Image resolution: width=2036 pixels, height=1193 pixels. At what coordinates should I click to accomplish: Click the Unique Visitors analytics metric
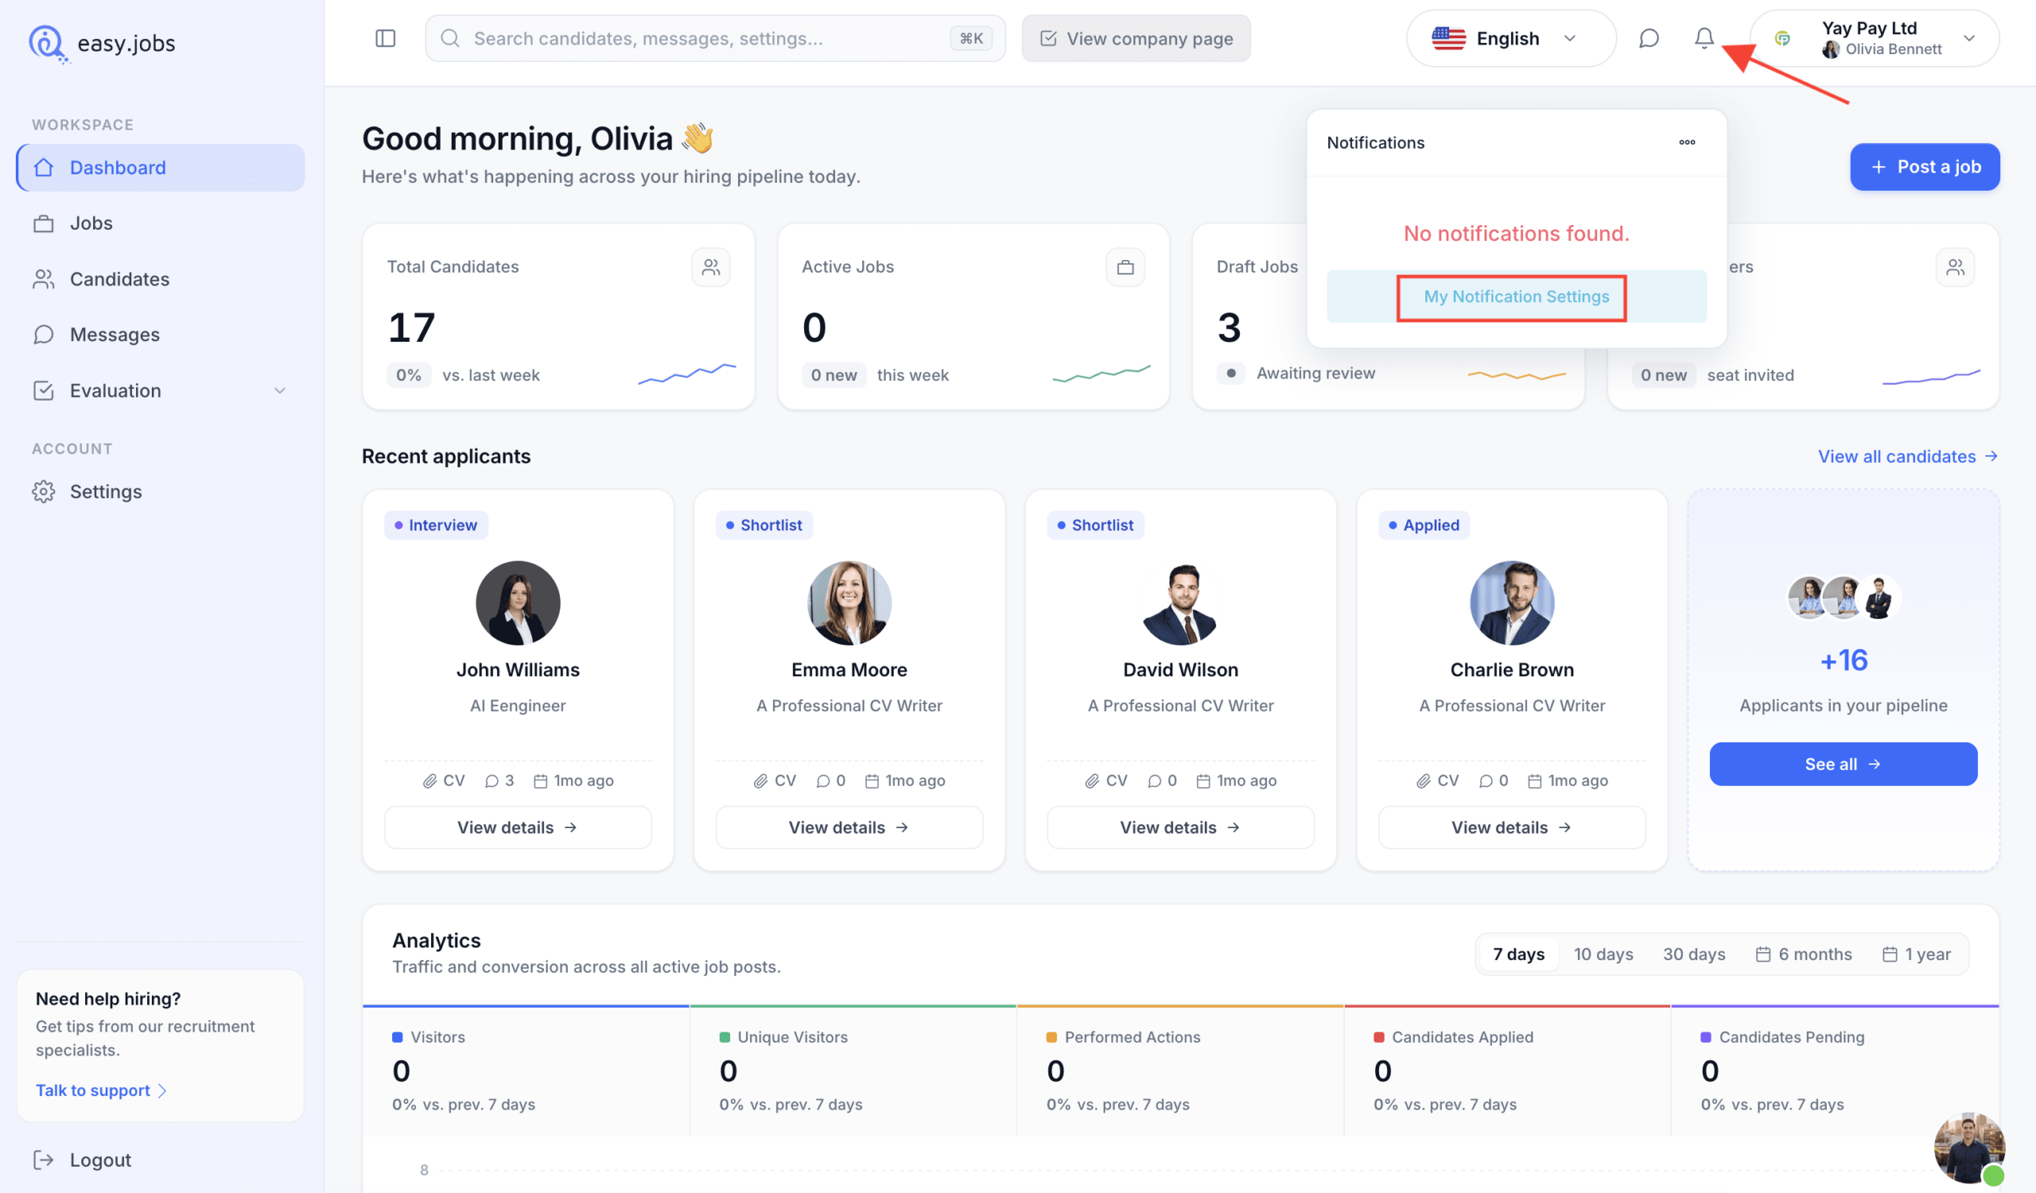[853, 1071]
